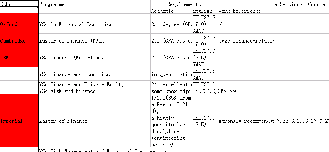Click MSc Risk and Finance cell

pos(94,91)
